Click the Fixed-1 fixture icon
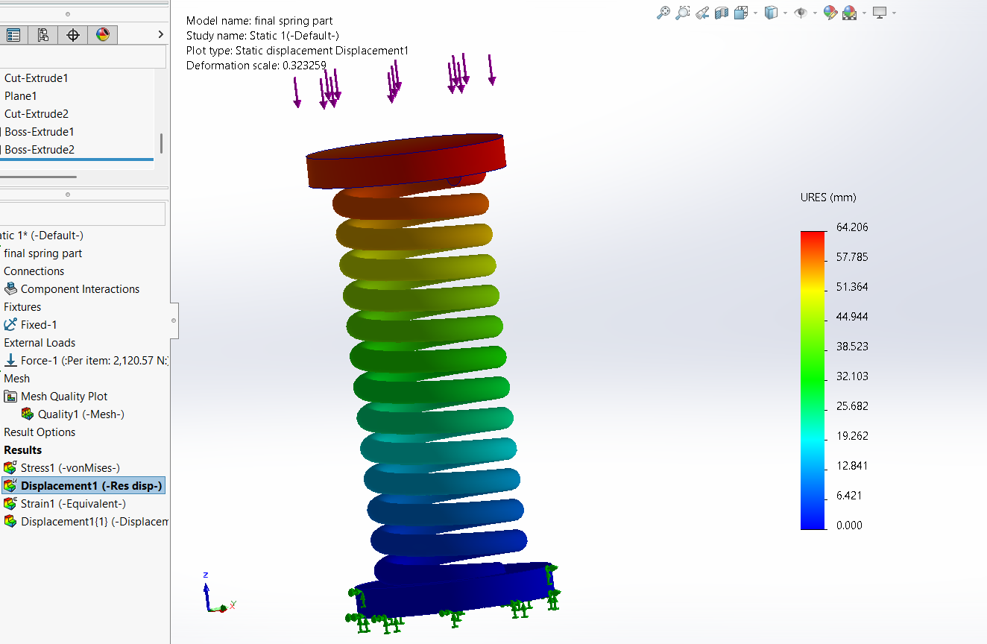This screenshot has width=987, height=644. pos(10,325)
